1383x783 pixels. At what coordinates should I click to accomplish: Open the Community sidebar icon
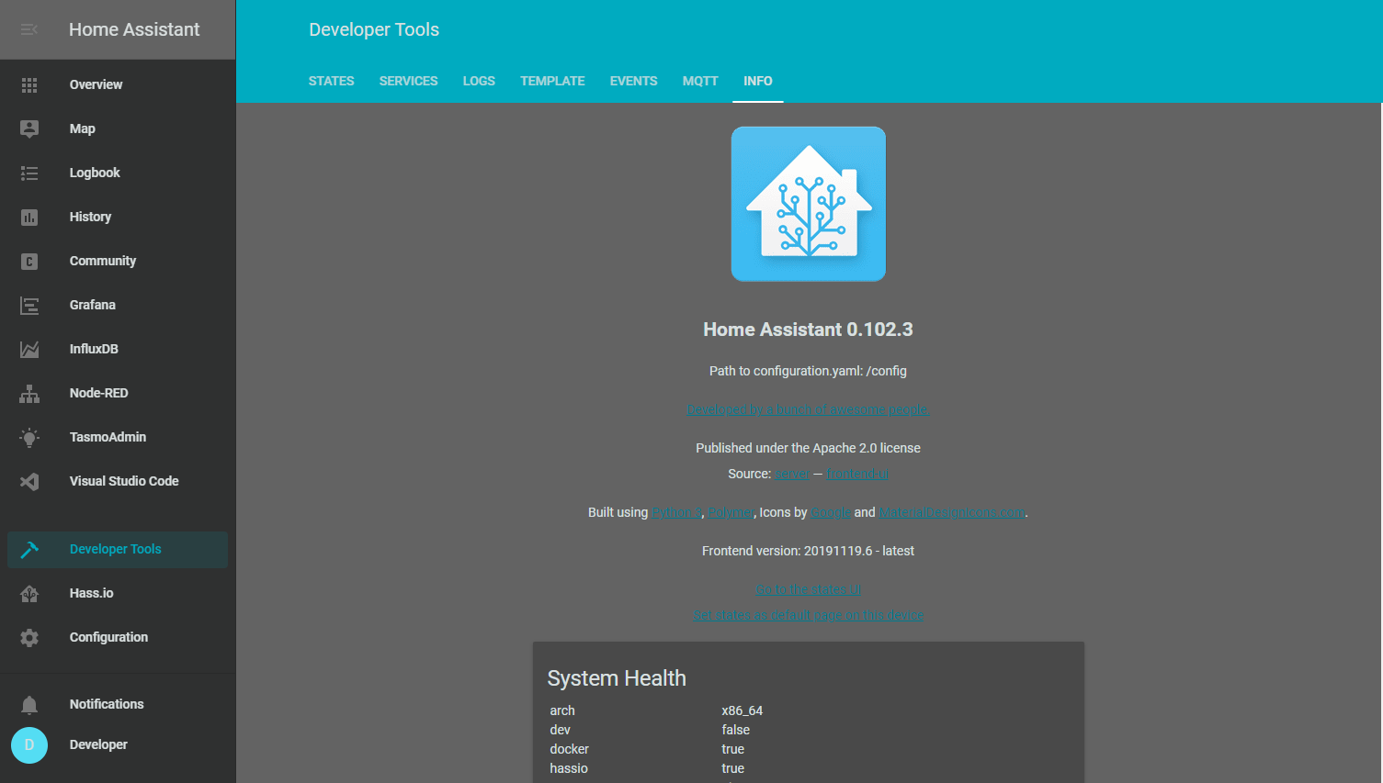[x=29, y=261]
